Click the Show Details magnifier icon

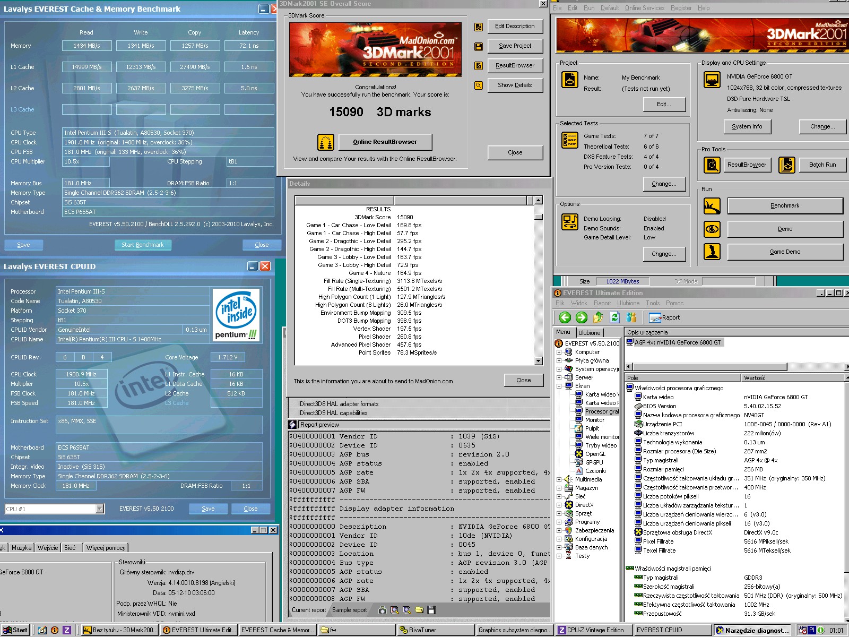[x=478, y=85]
